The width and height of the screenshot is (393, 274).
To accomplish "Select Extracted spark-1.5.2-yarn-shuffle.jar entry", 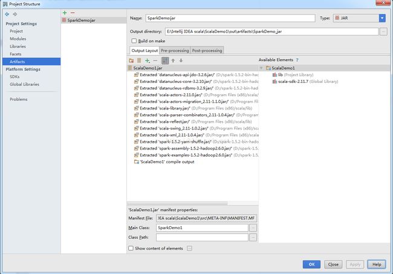I will [197, 142].
